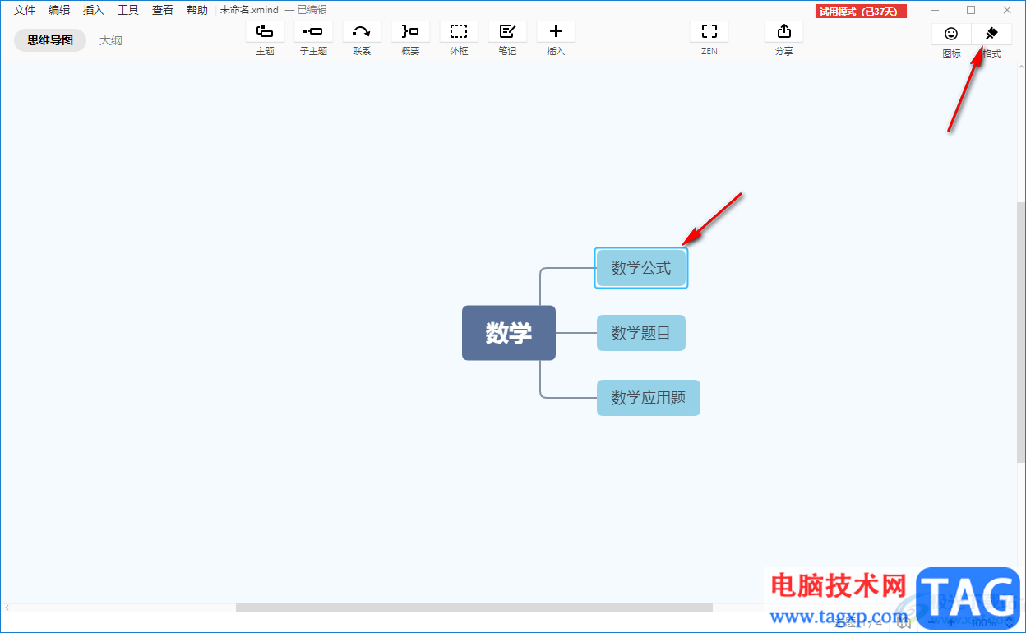The image size is (1026, 633).
Task: Open the 图标 smiley panel
Action: tap(951, 34)
